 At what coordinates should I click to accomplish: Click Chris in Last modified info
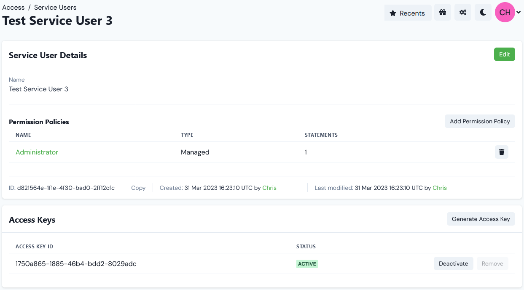coord(439,188)
